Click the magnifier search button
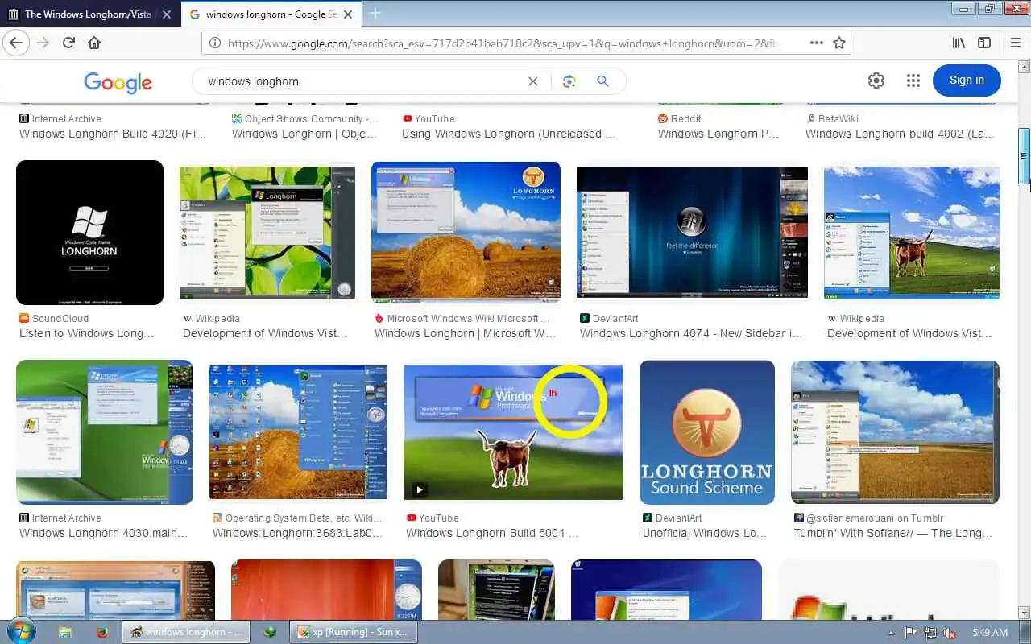Viewport: 1031px width, 644px height. 602,81
